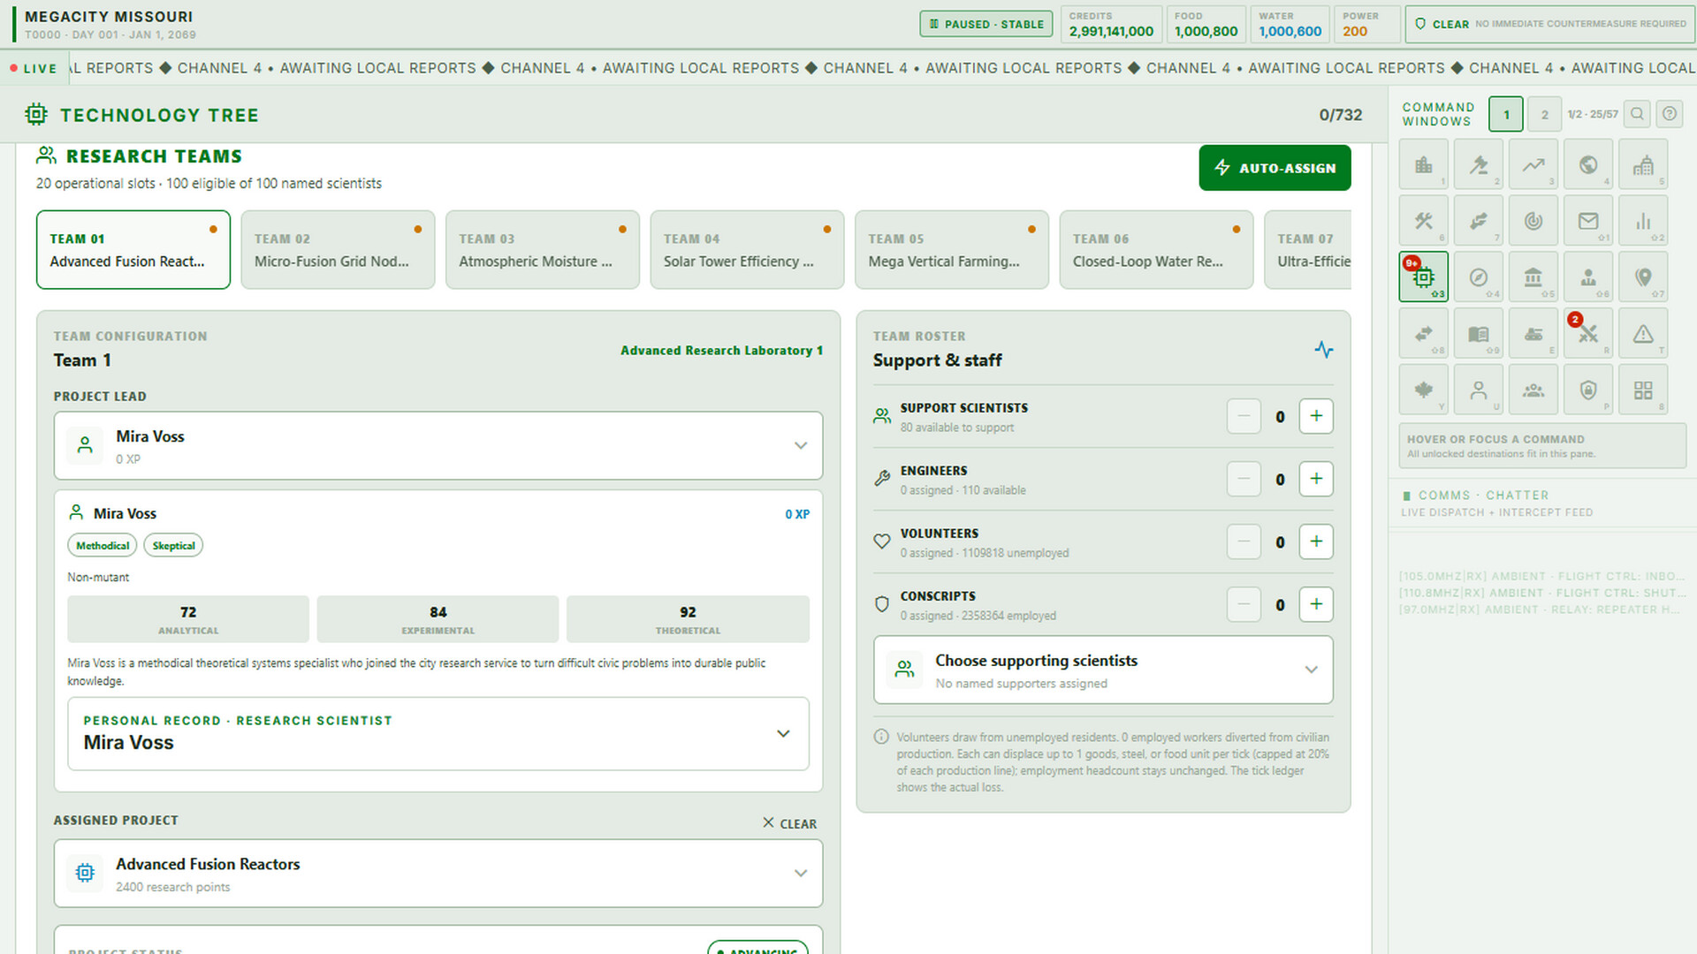
Task: Open the globe command window
Action: point(1588,164)
